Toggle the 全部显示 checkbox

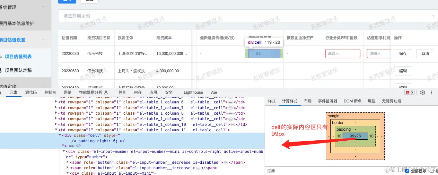(x=407, y=171)
